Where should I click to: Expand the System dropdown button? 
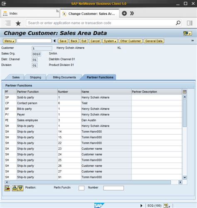[110, 41]
